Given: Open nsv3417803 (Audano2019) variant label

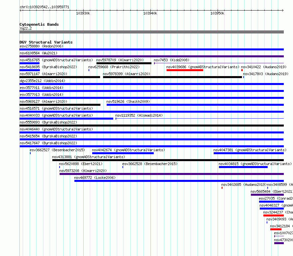Looking at the screenshot, I should coord(266,74).
